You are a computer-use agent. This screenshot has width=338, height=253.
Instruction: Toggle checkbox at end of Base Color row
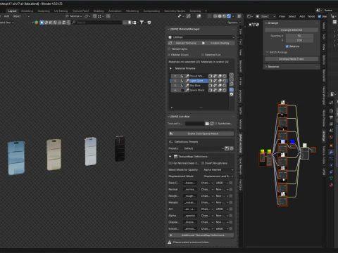[x=231, y=183]
